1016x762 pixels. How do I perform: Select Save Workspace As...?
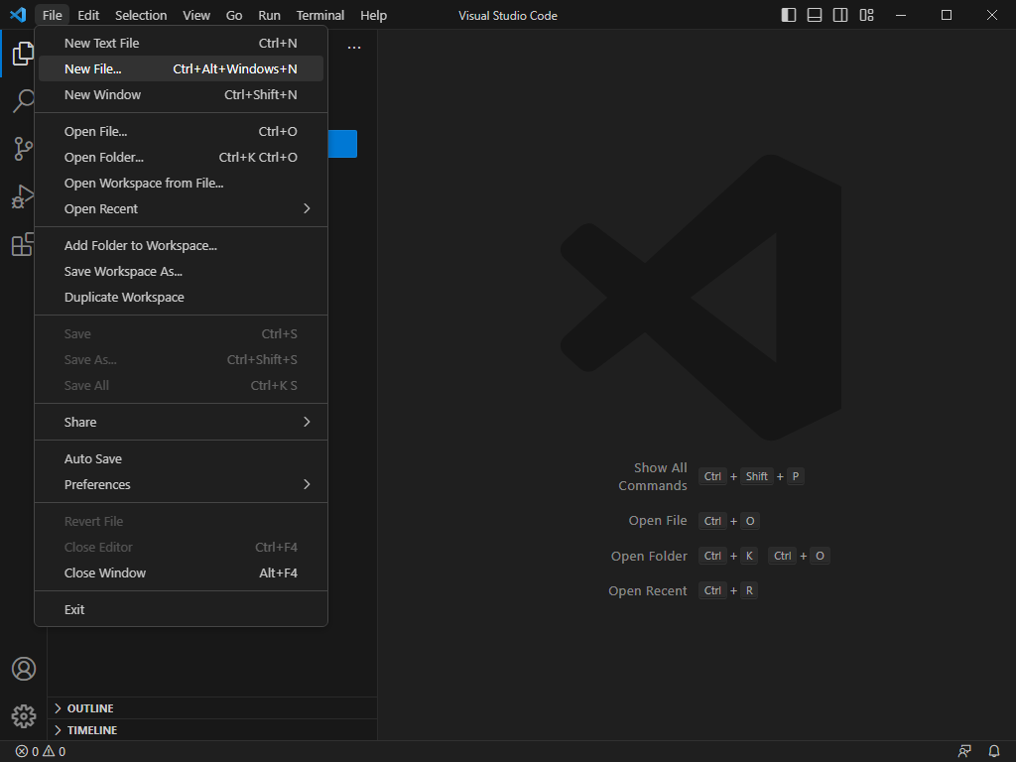181,272
